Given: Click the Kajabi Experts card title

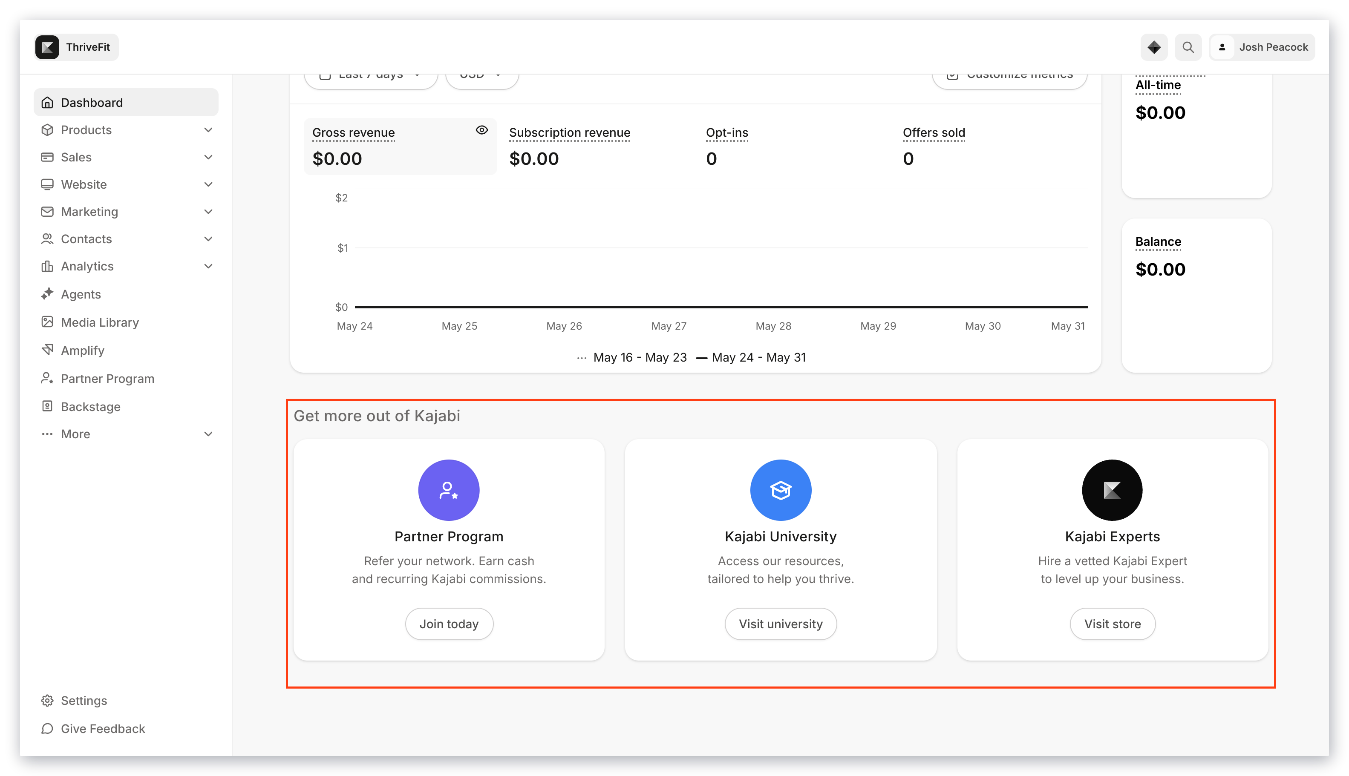Looking at the screenshot, I should click(x=1112, y=536).
